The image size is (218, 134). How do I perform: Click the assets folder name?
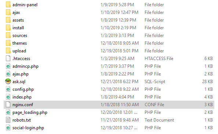18,20
